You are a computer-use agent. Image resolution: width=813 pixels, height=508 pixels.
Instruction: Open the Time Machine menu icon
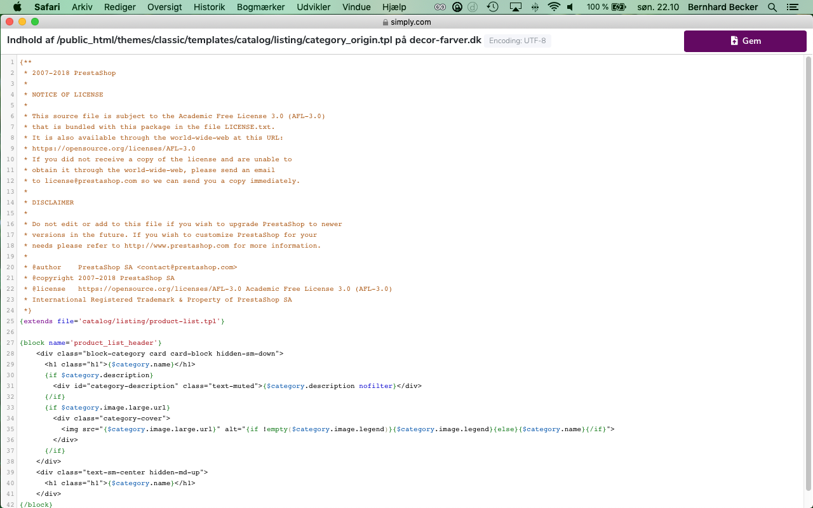(x=493, y=7)
